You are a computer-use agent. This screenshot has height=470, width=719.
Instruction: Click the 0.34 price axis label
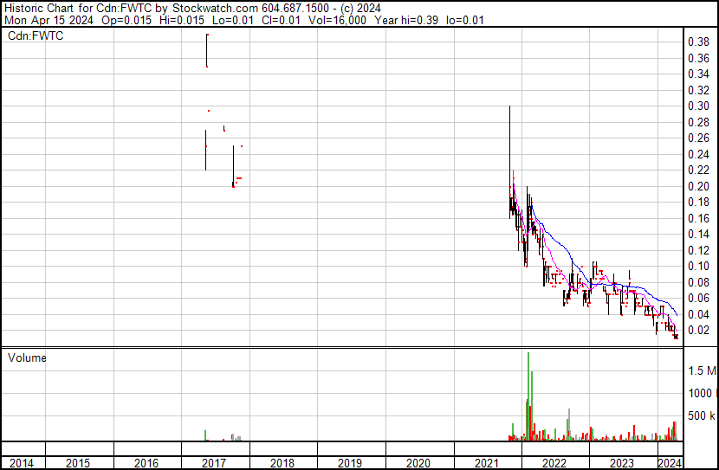[x=698, y=74]
